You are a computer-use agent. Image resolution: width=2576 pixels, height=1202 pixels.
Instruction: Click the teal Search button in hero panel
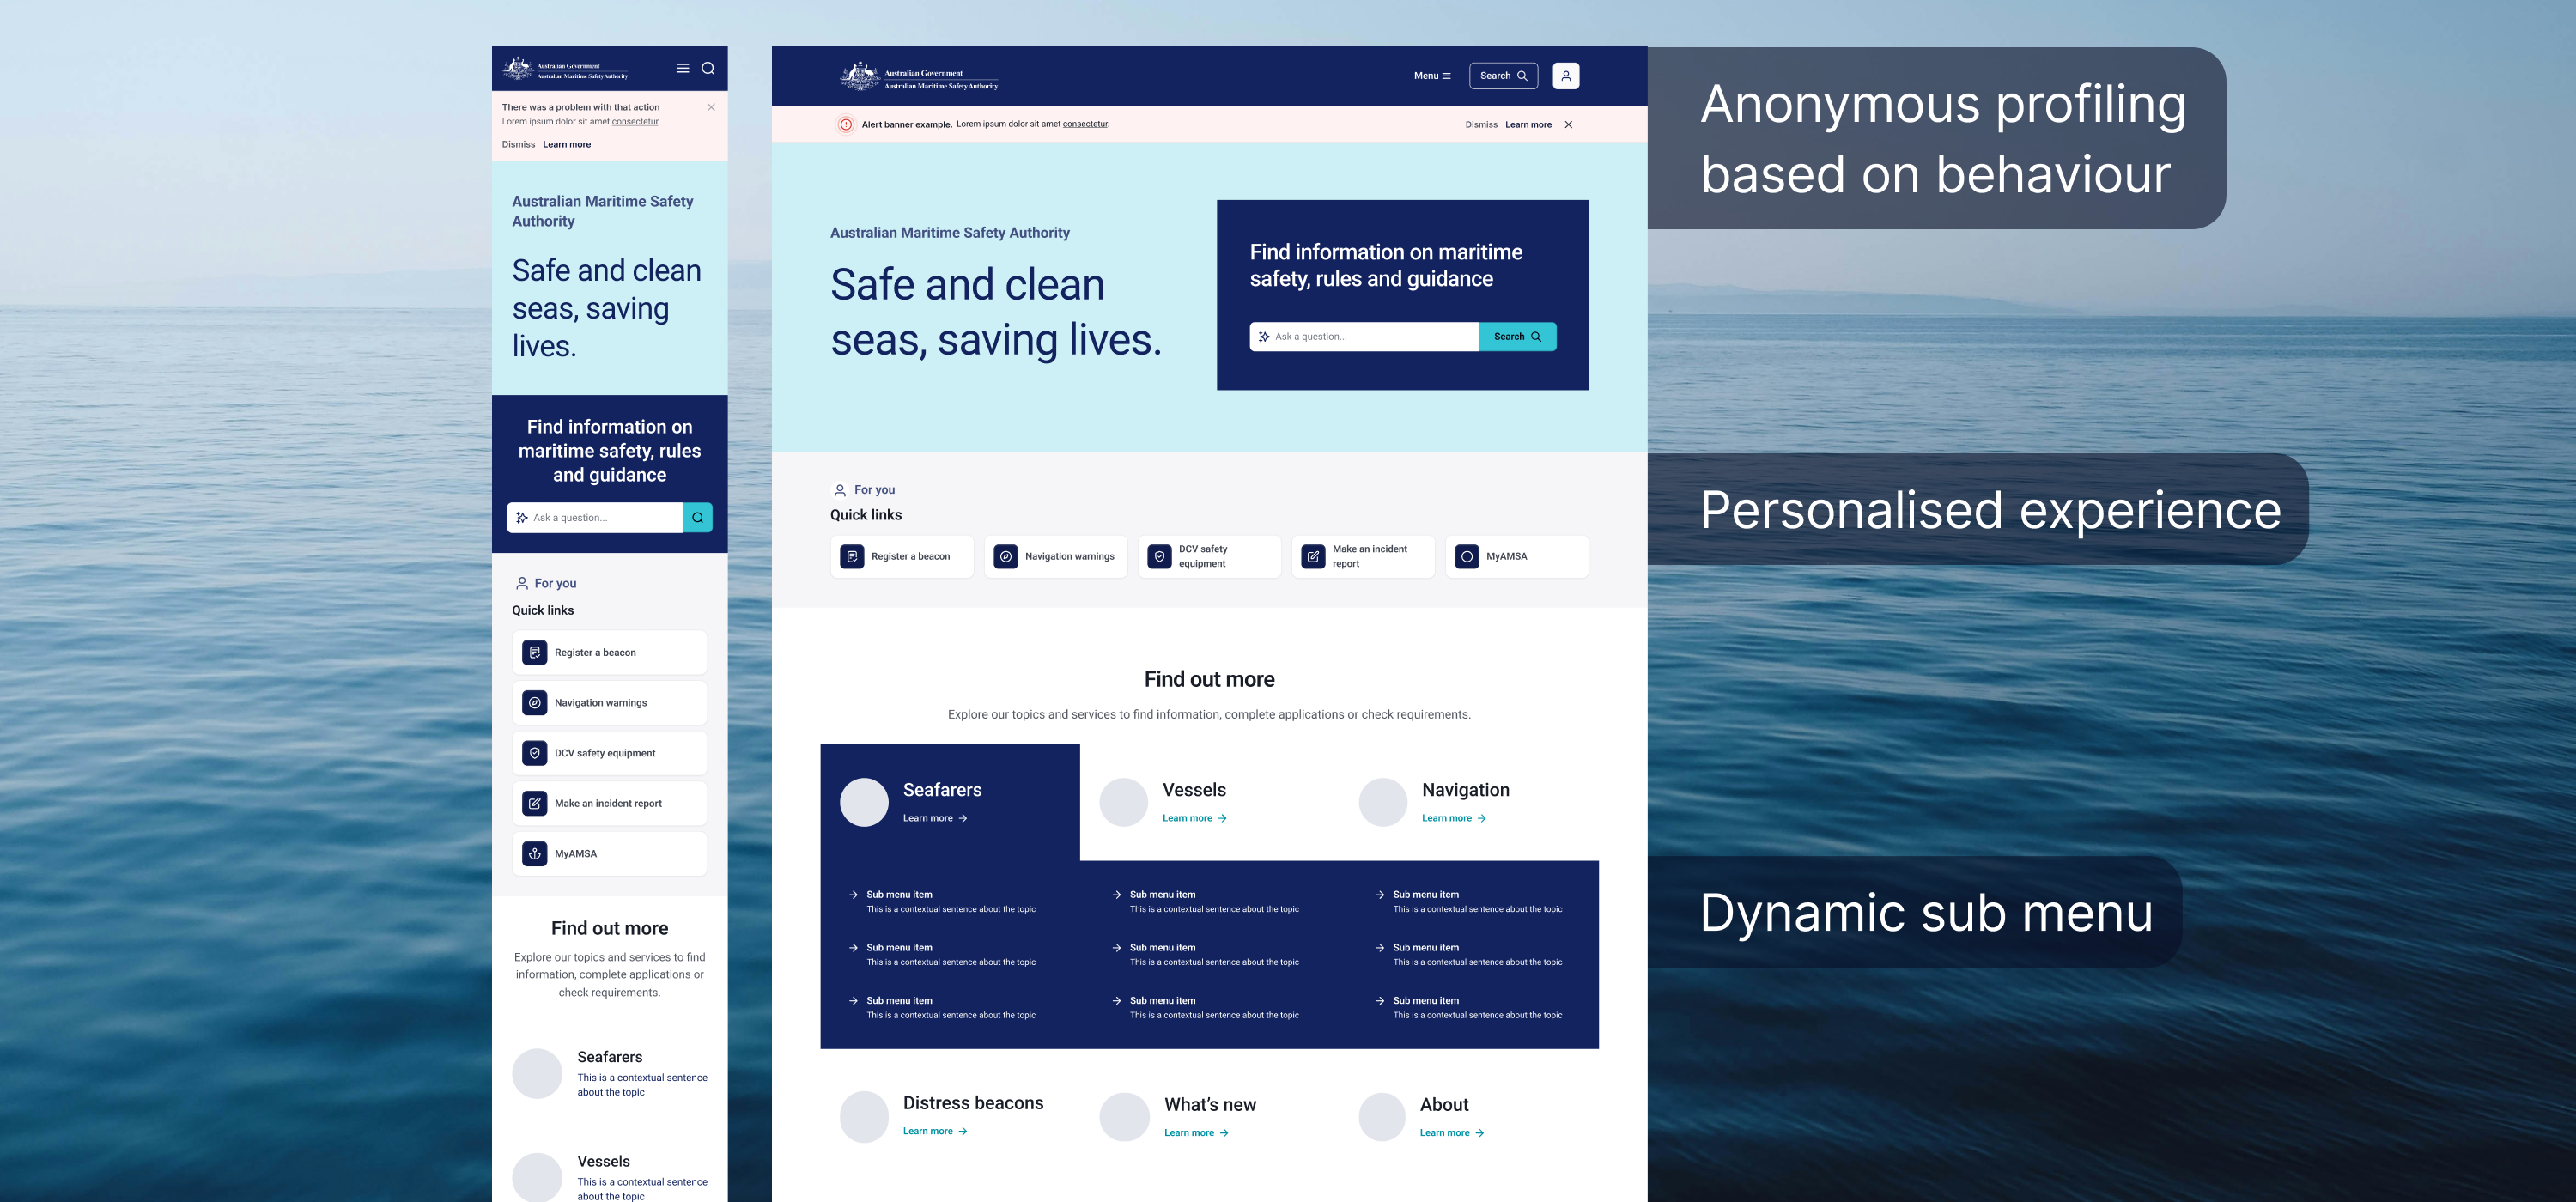(1517, 337)
